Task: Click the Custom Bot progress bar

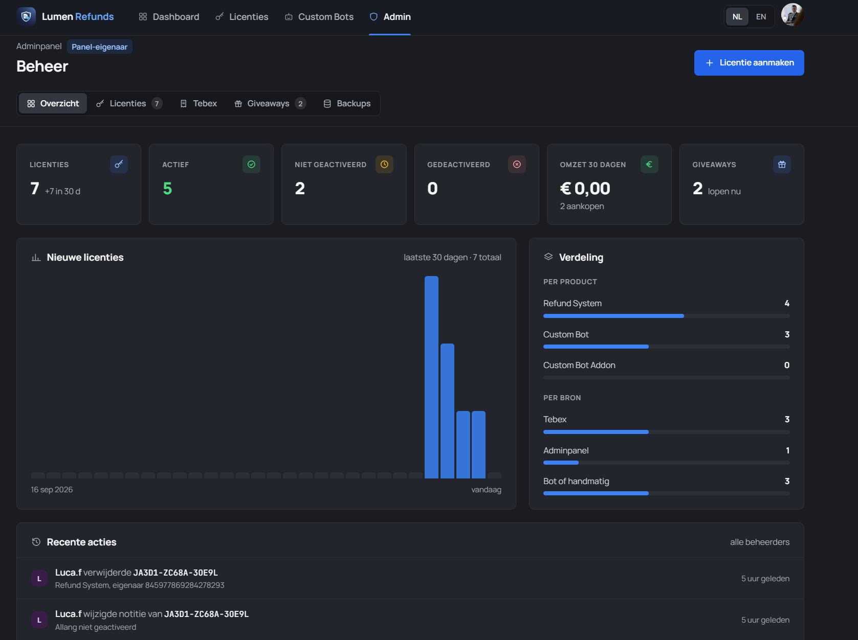Action: [666, 347]
